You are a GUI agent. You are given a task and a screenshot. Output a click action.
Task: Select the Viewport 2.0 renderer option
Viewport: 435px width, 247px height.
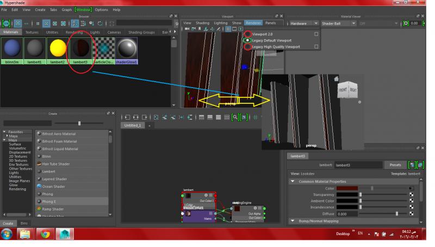click(263, 34)
